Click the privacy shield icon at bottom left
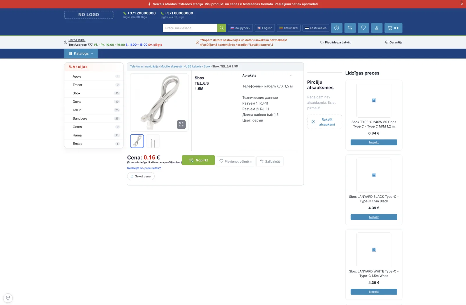This screenshot has width=466, height=305. tap(8, 298)
